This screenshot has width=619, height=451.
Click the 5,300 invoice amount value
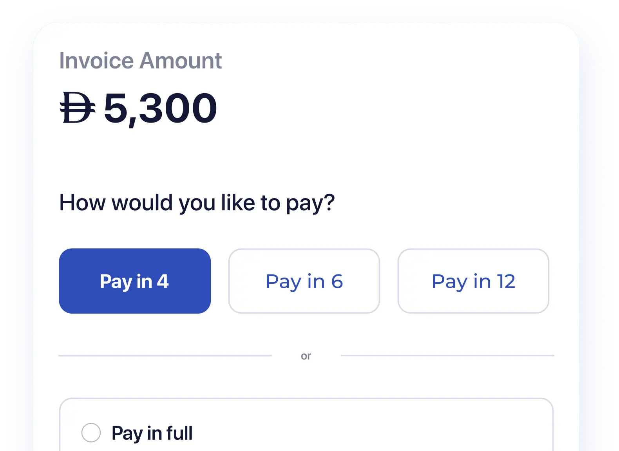coord(160,108)
